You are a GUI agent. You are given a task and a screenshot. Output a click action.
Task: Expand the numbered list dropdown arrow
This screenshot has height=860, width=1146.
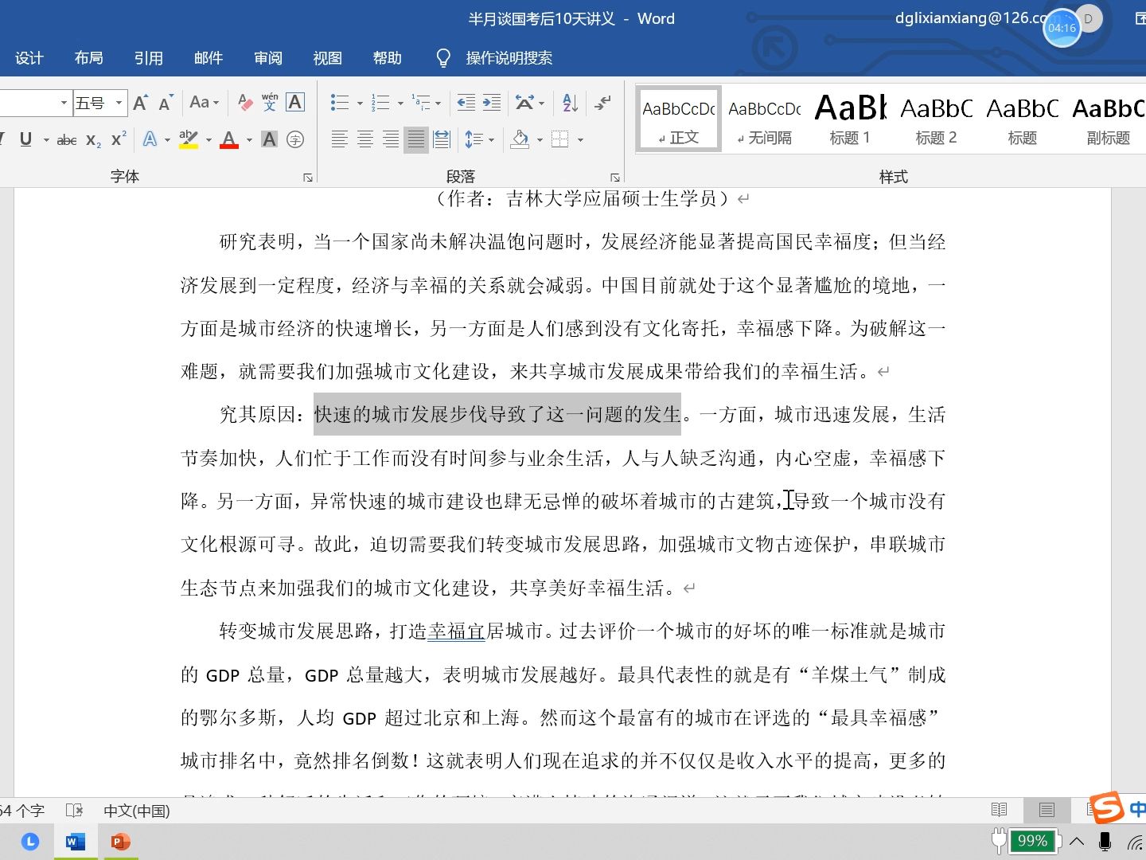[400, 104]
